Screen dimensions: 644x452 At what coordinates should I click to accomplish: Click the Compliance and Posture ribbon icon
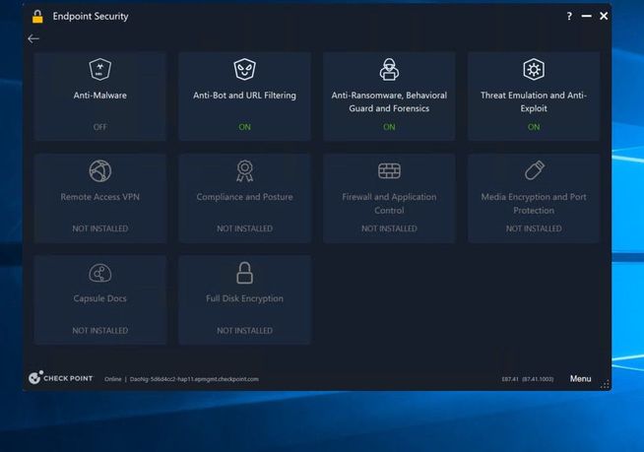tap(244, 171)
